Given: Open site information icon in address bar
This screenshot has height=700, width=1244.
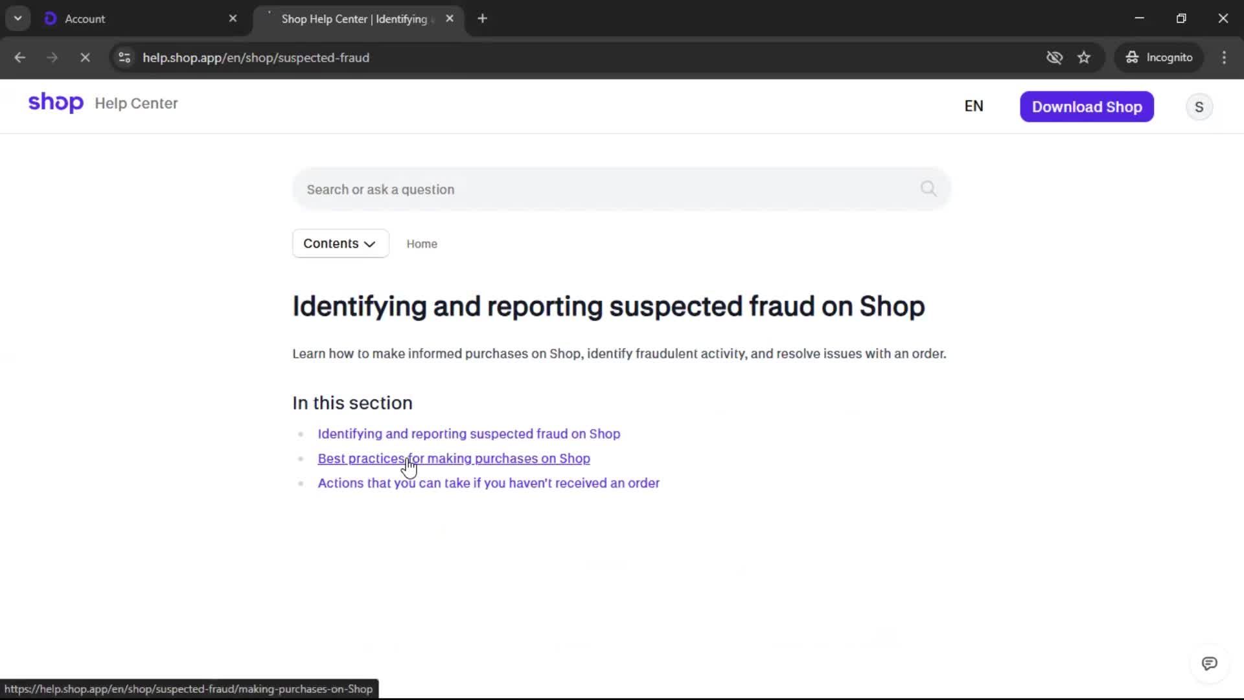Looking at the screenshot, I should (x=124, y=58).
